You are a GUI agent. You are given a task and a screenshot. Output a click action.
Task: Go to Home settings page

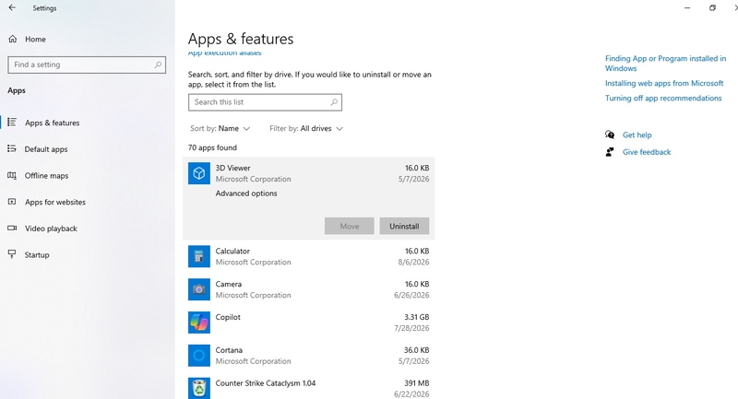point(35,39)
